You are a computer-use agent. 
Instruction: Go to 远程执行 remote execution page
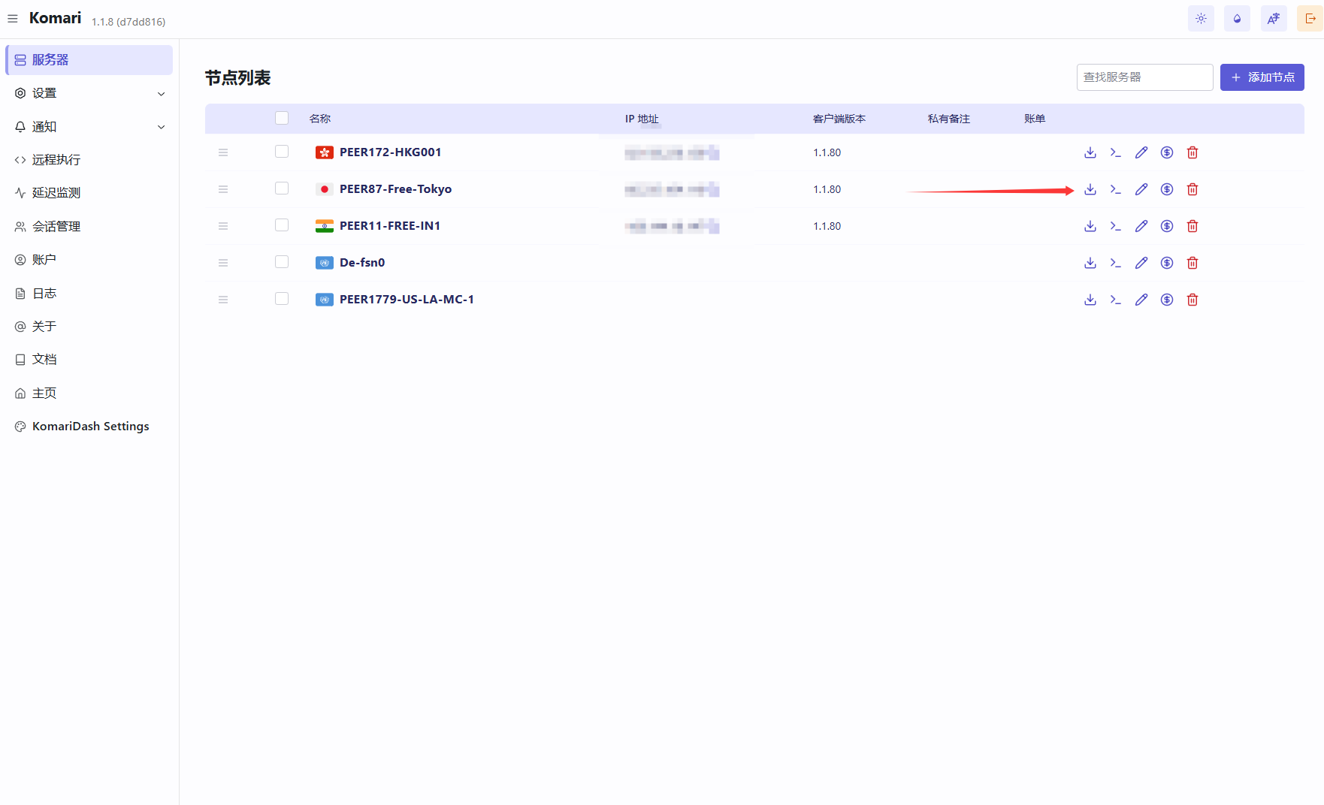coord(56,160)
